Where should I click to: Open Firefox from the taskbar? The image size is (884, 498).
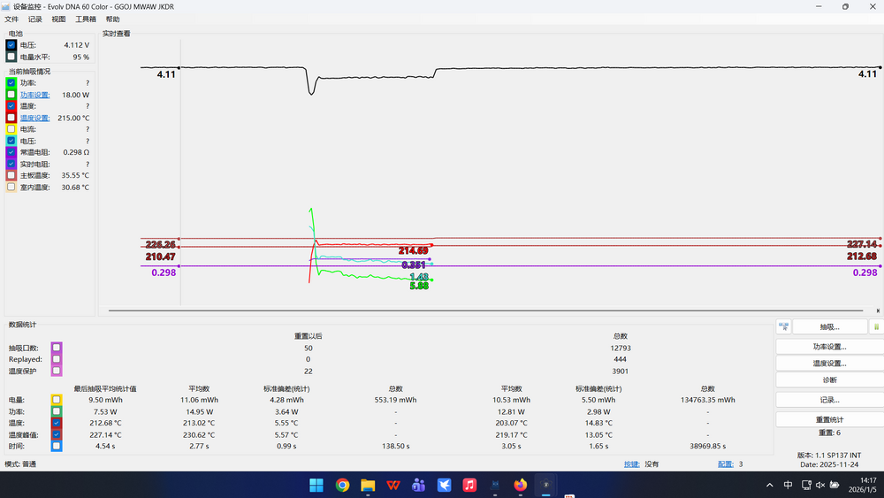coord(521,485)
